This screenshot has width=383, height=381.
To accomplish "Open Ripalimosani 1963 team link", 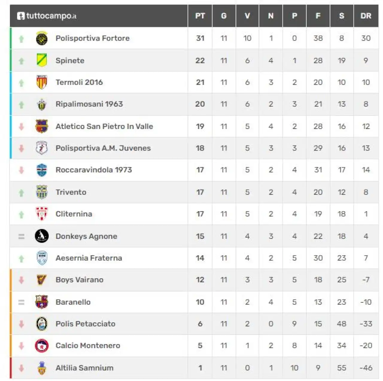I will 89,104.
